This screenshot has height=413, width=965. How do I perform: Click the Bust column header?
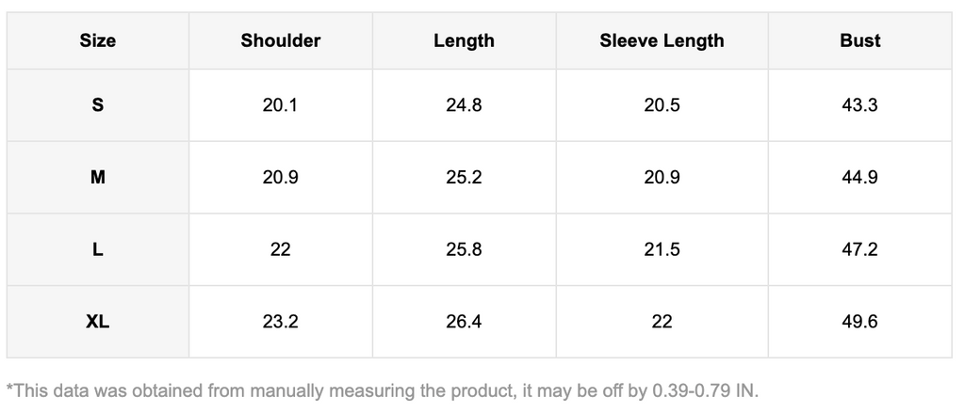(859, 40)
